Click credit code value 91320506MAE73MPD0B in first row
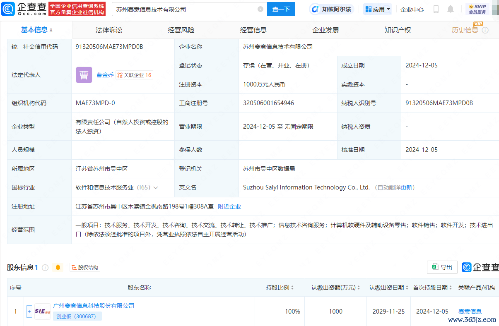Viewport: 499px width, 326px height. [x=109, y=47]
